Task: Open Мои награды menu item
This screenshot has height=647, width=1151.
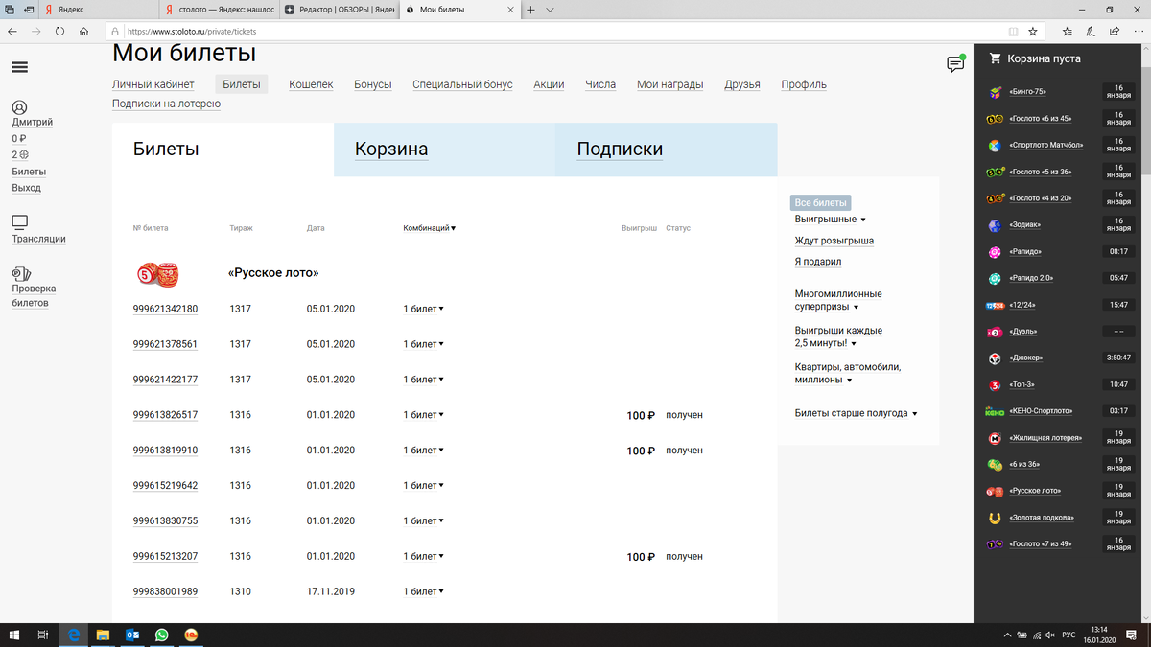Action: (670, 84)
